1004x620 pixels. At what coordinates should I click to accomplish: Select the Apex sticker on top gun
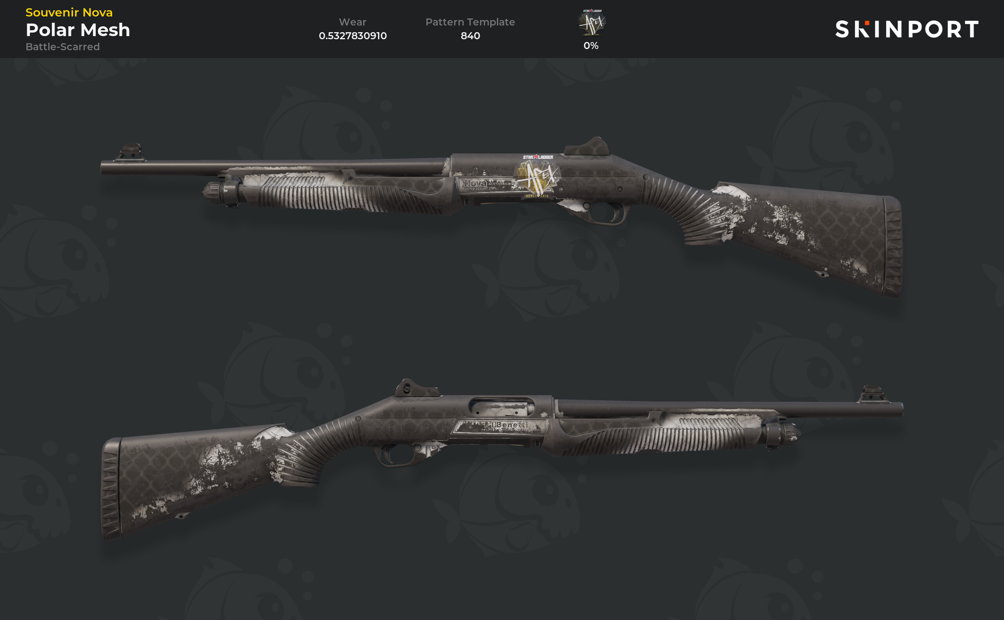coord(538,177)
